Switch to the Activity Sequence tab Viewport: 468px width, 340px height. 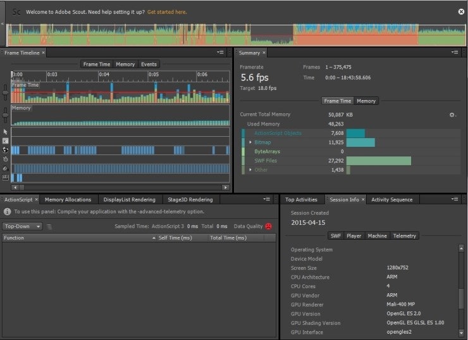[x=391, y=199]
